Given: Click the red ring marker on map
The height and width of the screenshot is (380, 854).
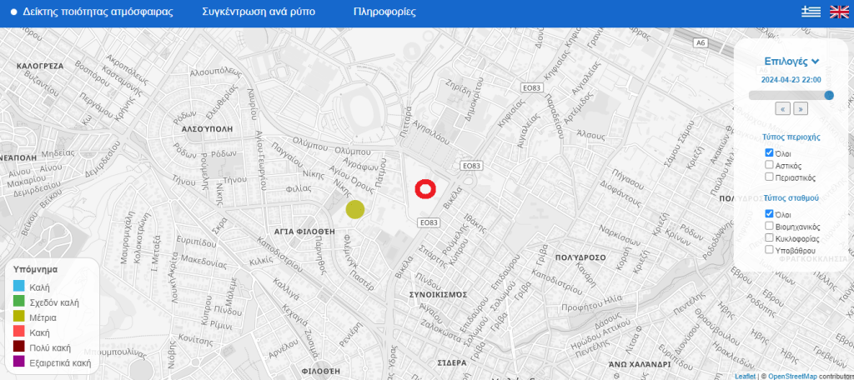Looking at the screenshot, I should (x=425, y=190).
